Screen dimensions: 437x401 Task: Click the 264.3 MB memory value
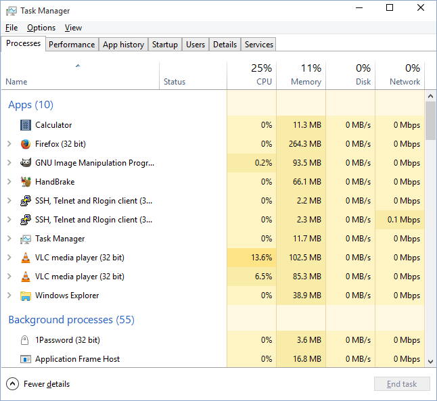305,144
